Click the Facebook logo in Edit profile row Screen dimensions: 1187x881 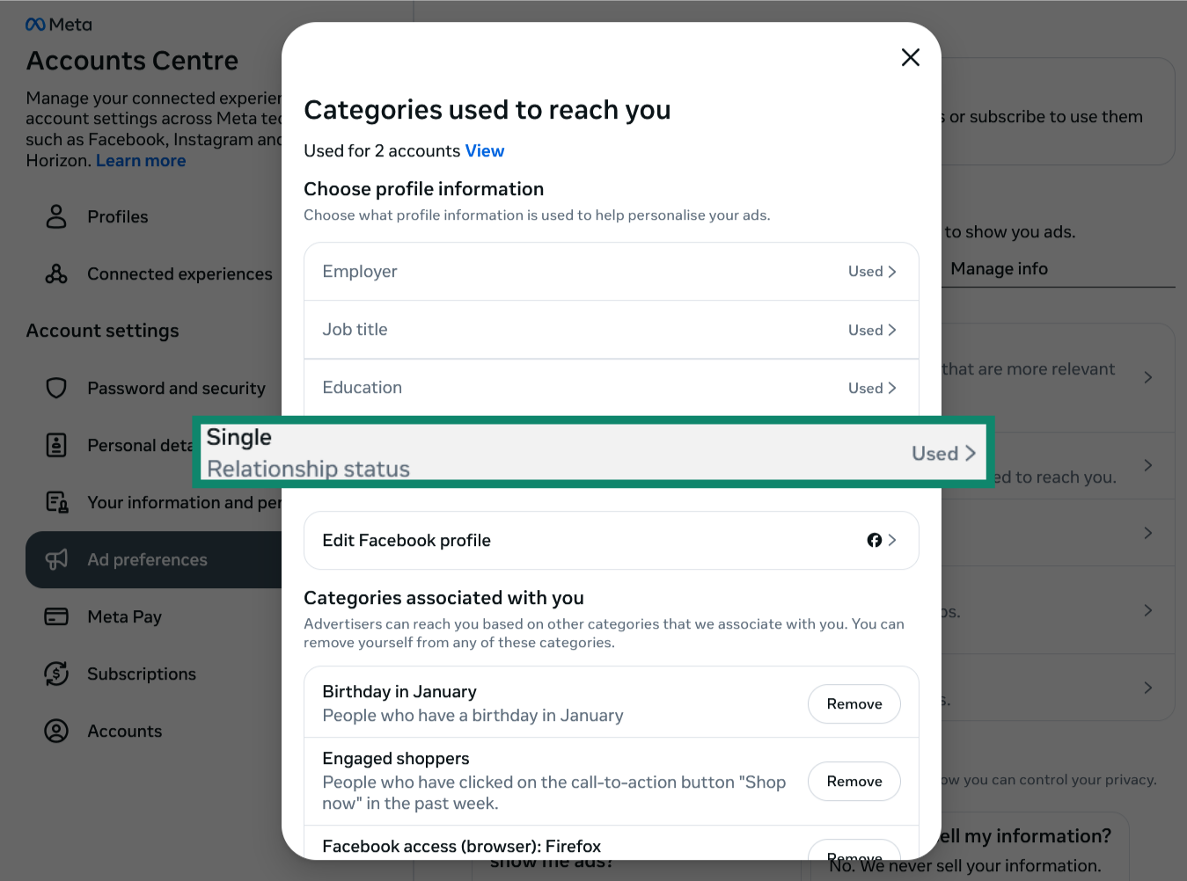[x=874, y=540]
